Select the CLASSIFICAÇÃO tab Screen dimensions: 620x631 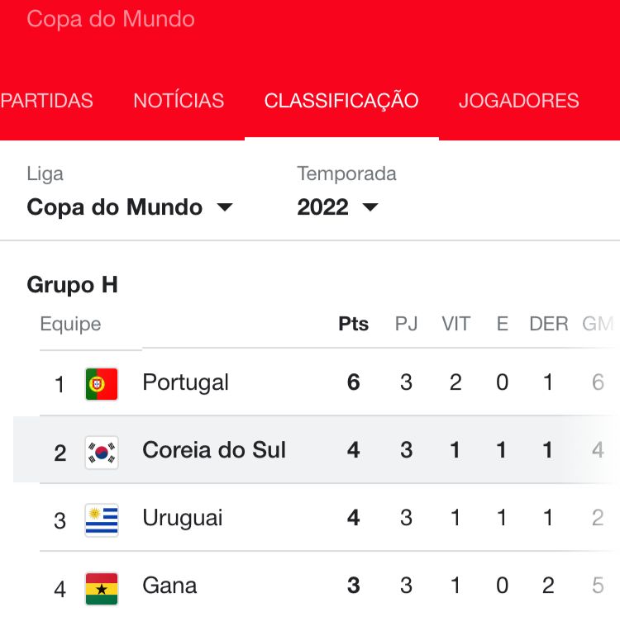341,101
